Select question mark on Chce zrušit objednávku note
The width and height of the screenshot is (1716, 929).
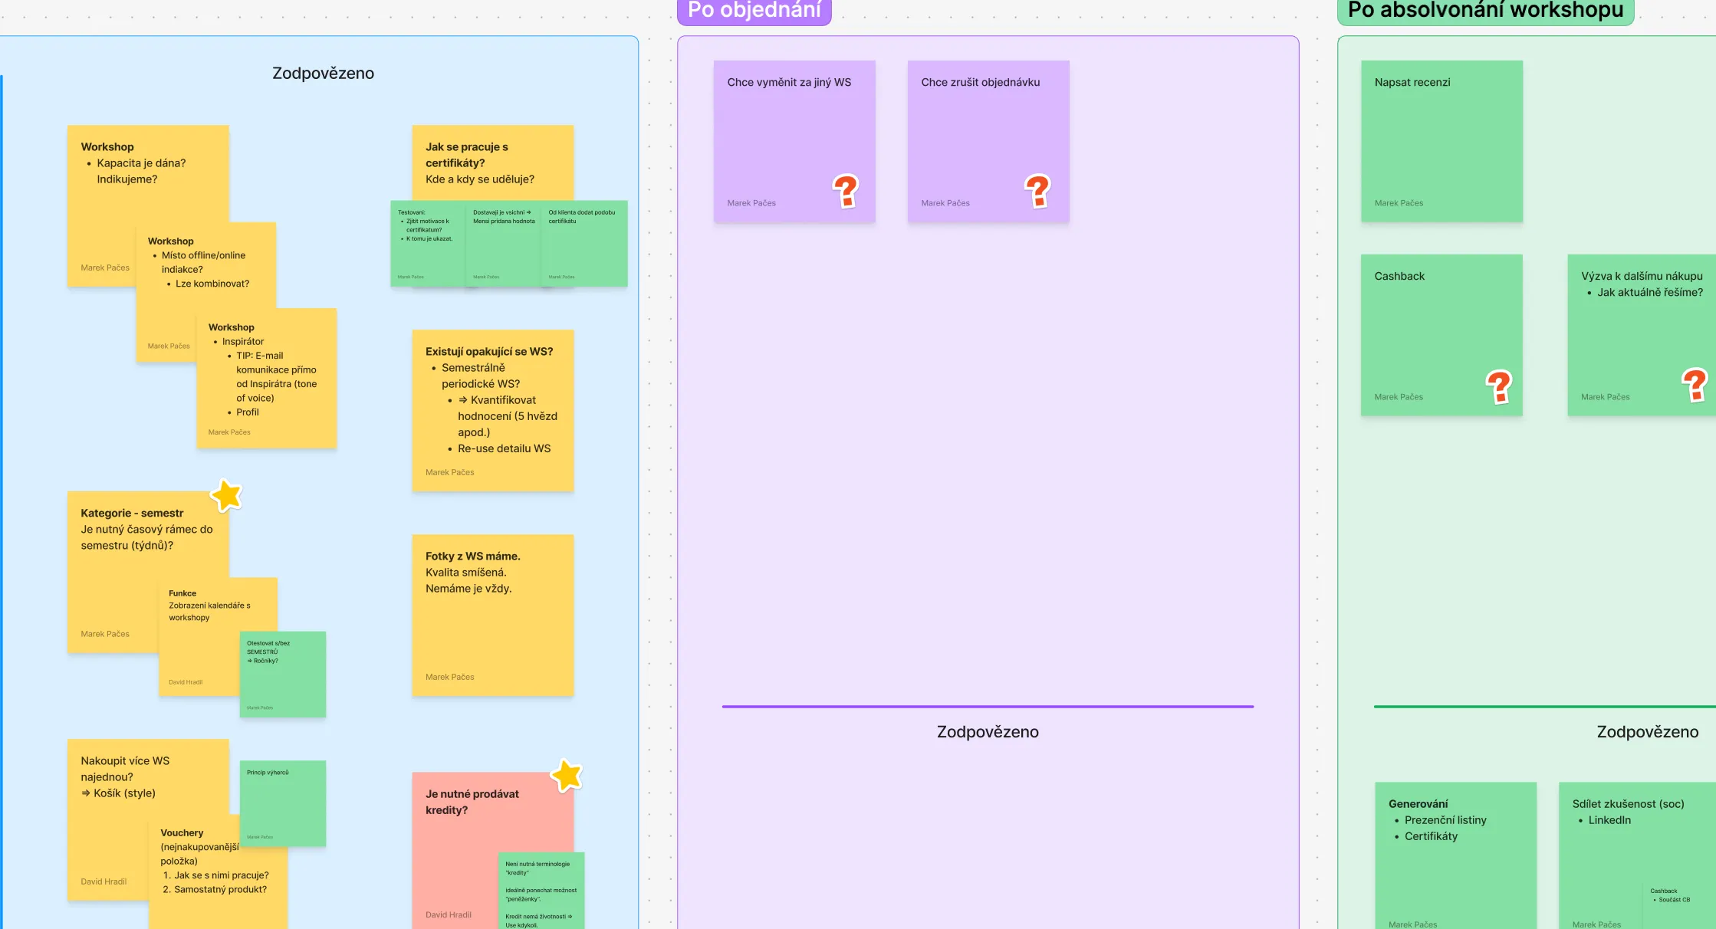click(x=1037, y=191)
